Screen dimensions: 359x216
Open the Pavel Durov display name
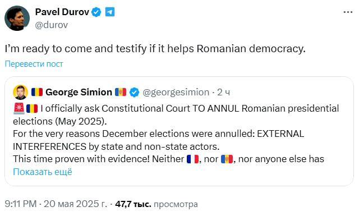coord(62,12)
